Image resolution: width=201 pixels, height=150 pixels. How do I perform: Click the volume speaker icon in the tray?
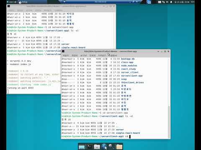pos(167,2)
